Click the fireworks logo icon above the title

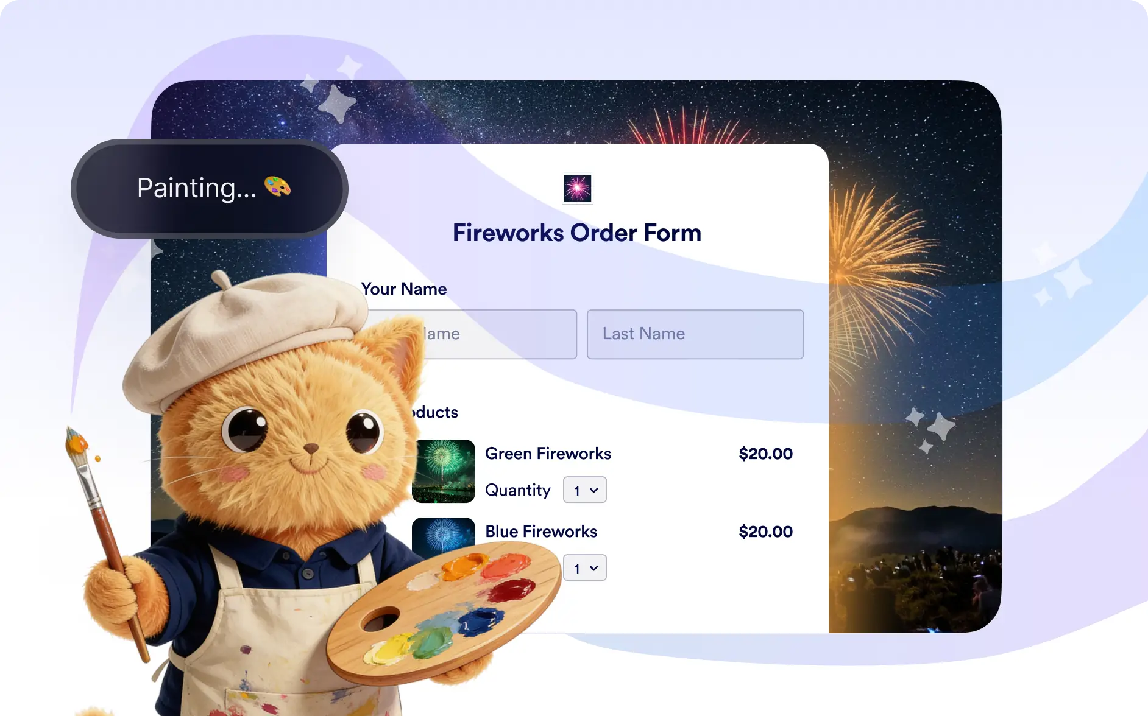tap(577, 188)
